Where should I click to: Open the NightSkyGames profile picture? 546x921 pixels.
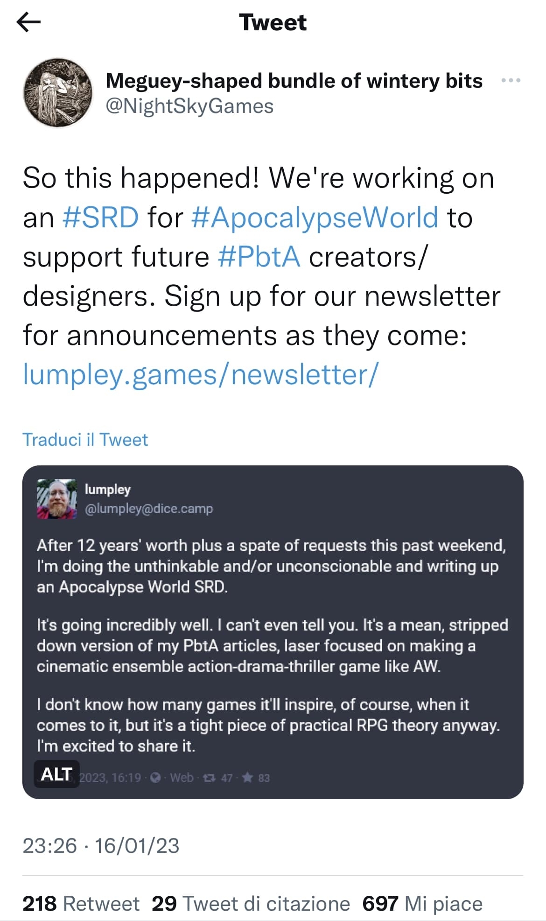pos(58,92)
